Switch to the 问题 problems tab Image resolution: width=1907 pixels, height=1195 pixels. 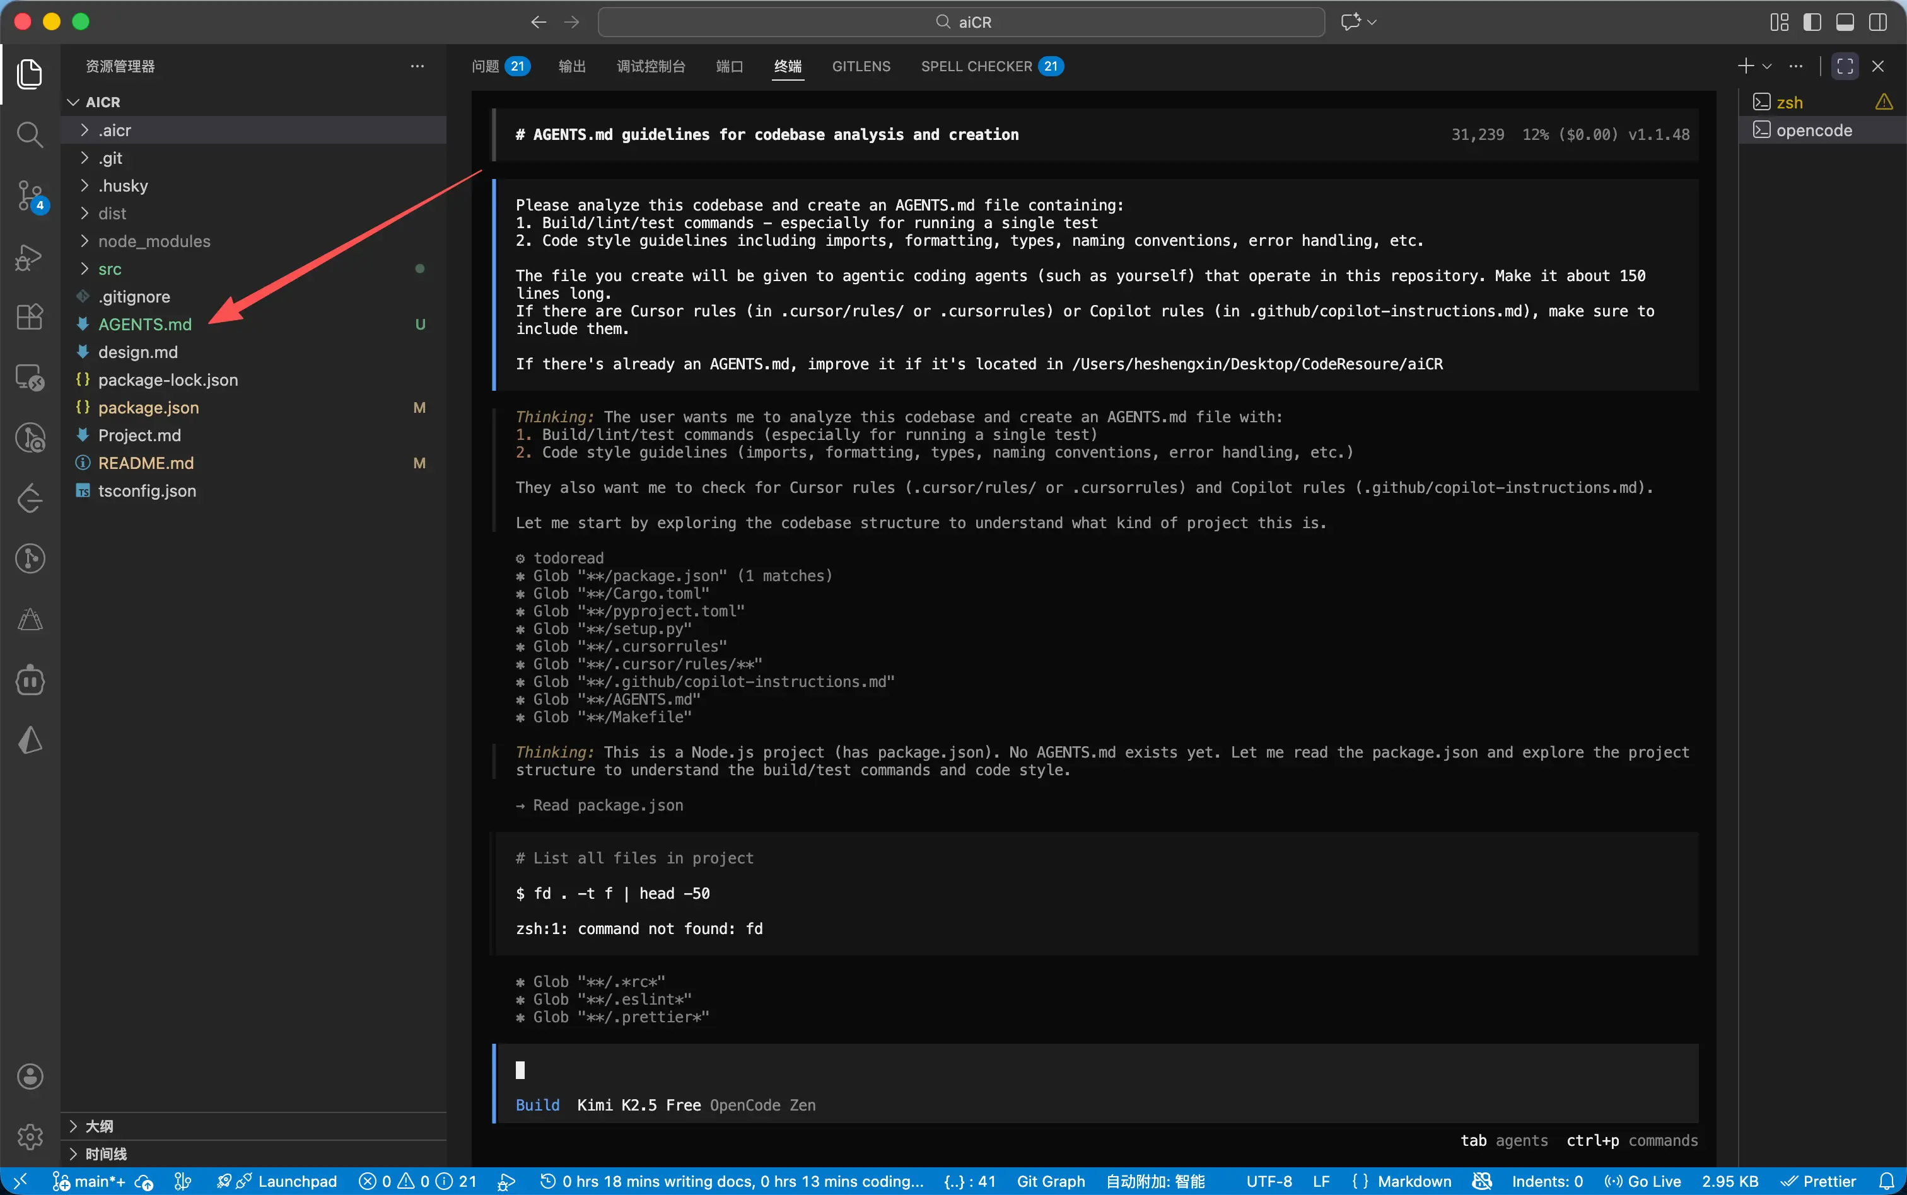pyautogui.click(x=486, y=66)
